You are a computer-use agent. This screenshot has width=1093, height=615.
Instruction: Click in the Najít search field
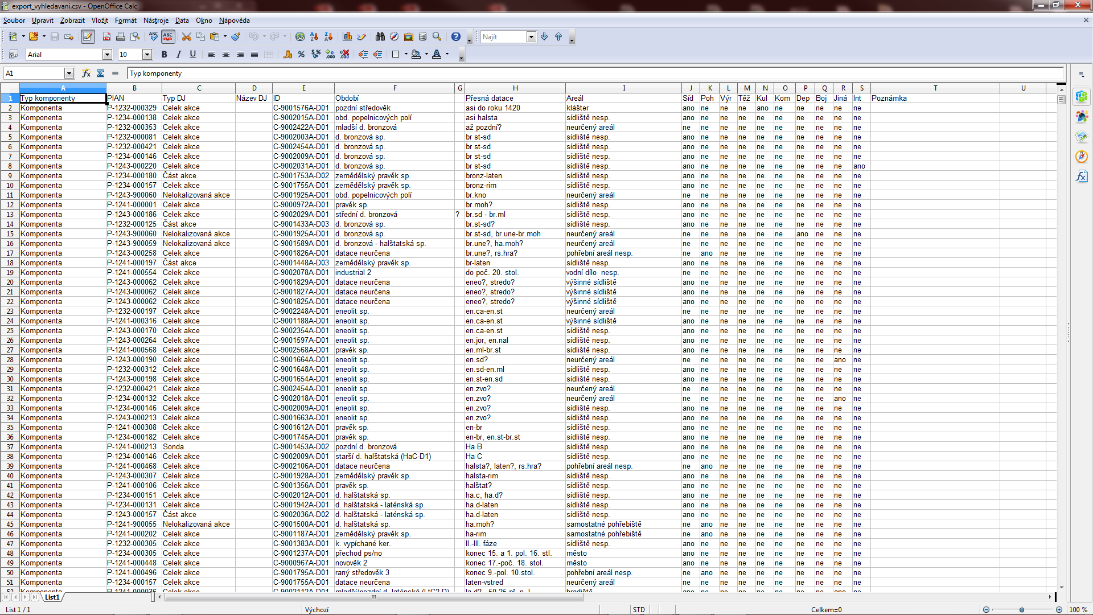[503, 36]
